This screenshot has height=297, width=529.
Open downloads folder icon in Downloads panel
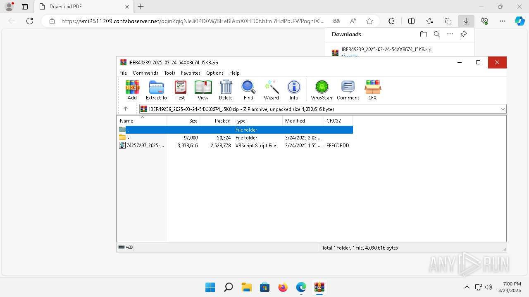pyautogui.click(x=423, y=34)
